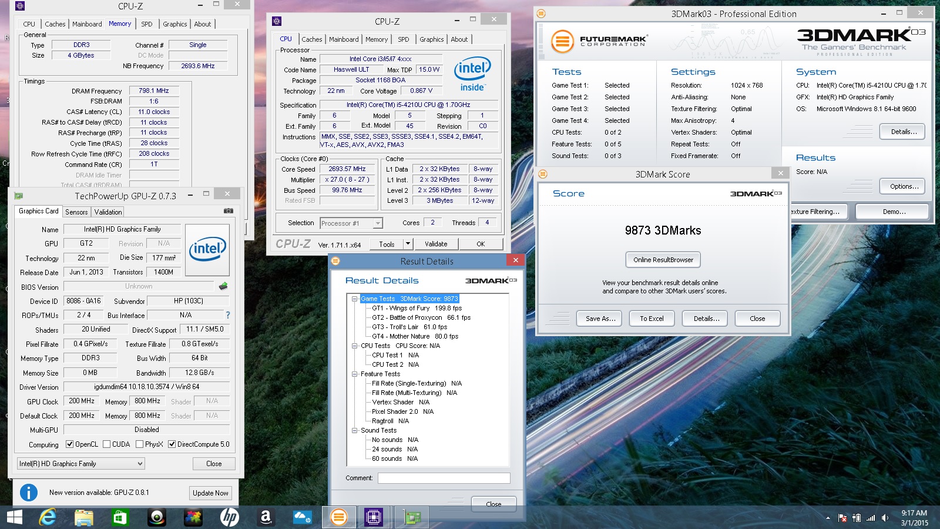Click the network signal tray icon
Screen dimensions: 940x529
(871, 518)
